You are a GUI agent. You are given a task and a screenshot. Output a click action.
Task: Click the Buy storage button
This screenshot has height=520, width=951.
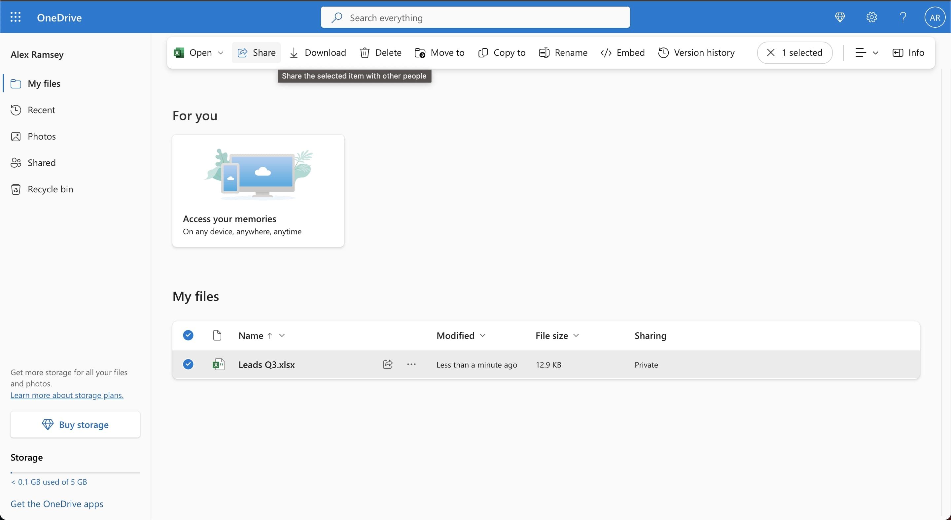pos(75,425)
